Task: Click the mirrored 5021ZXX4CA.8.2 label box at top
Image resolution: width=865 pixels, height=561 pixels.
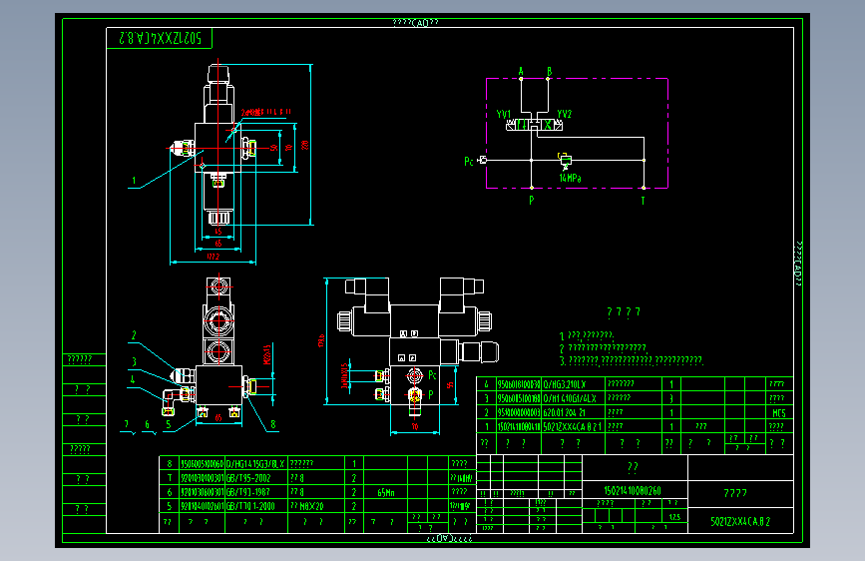Action: pyautogui.click(x=160, y=38)
